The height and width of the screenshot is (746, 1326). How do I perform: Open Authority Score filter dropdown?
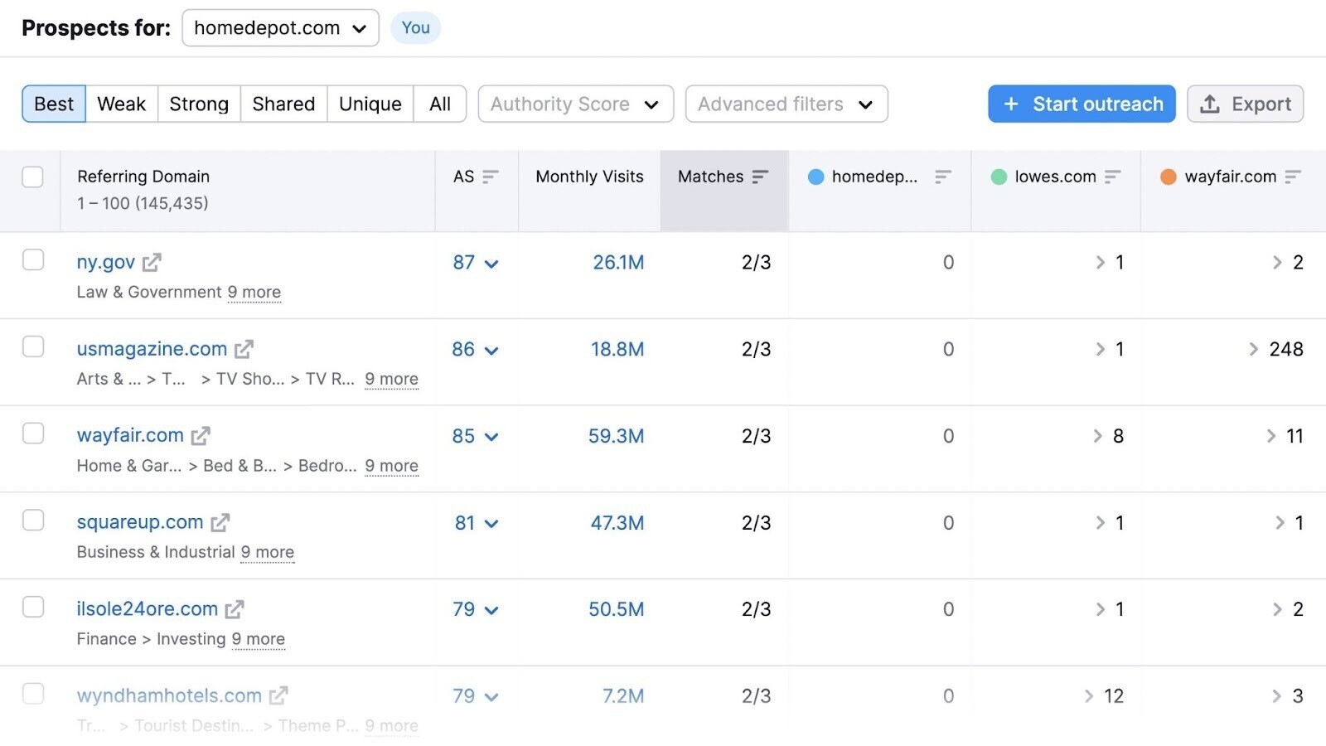pos(575,104)
